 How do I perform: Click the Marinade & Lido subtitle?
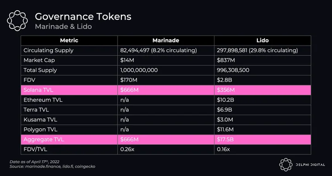[x=63, y=27]
